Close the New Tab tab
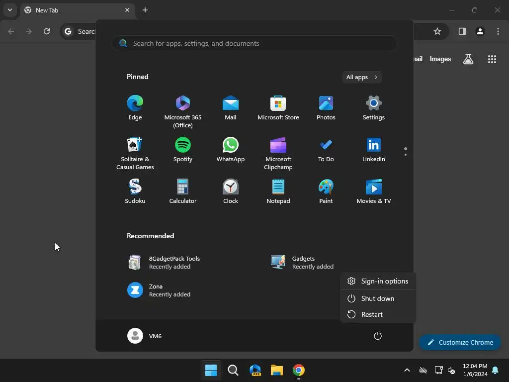Image resolution: width=509 pixels, height=382 pixels. click(x=127, y=10)
